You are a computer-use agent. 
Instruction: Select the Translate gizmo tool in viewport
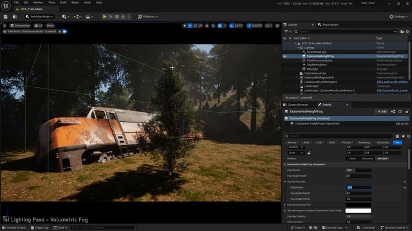click(190, 26)
